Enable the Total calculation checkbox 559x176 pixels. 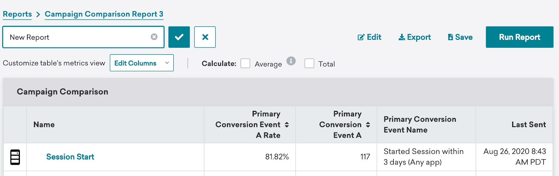(x=309, y=63)
